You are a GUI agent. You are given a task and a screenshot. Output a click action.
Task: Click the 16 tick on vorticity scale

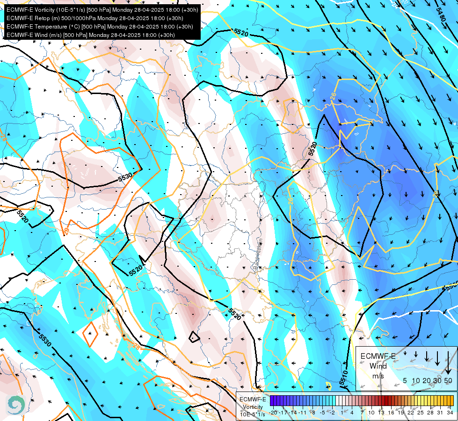click(391, 413)
